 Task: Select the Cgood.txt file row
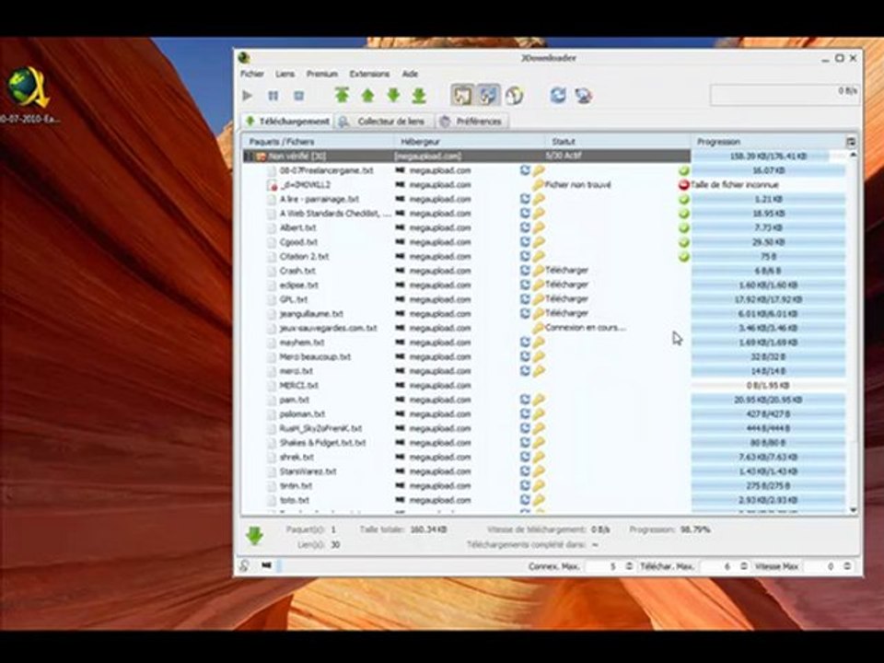click(x=544, y=242)
